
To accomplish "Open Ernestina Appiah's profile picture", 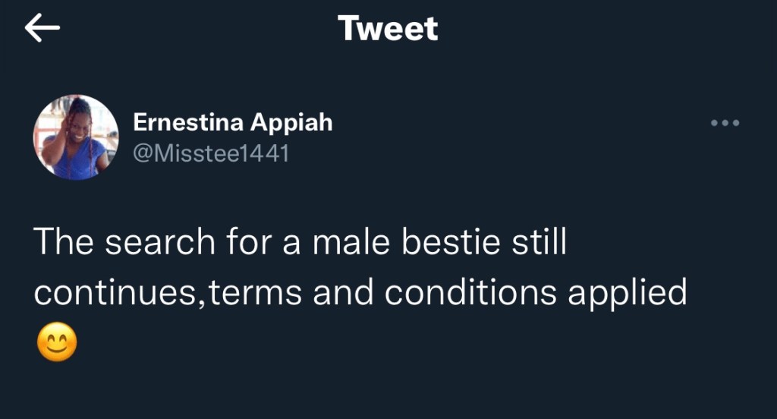I will click(76, 137).
